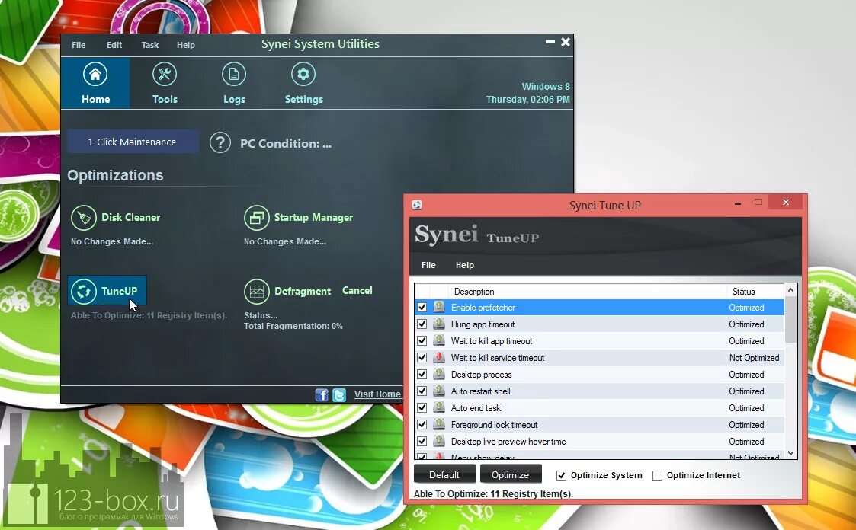Open the Tools tab with wrench icon
This screenshot has height=530, width=856.
[x=165, y=84]
